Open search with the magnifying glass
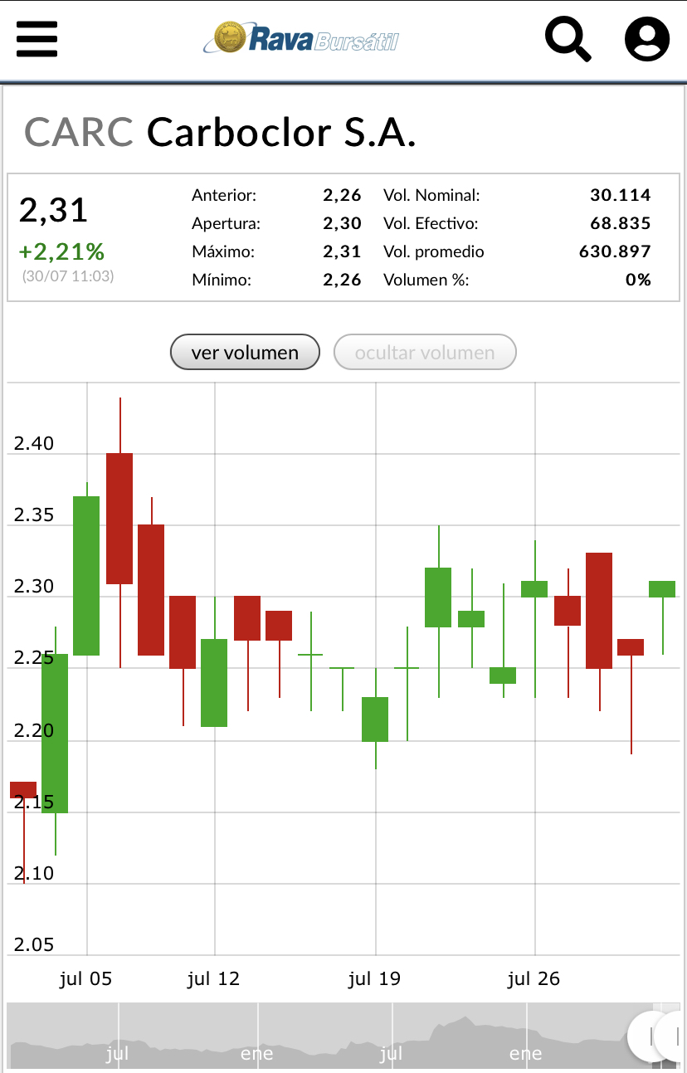 pyautogui.click(x=568, y=39)
